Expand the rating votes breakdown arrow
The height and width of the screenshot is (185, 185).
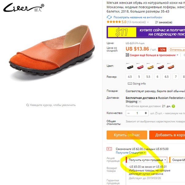pyautogui.click(x=148, y=22)
